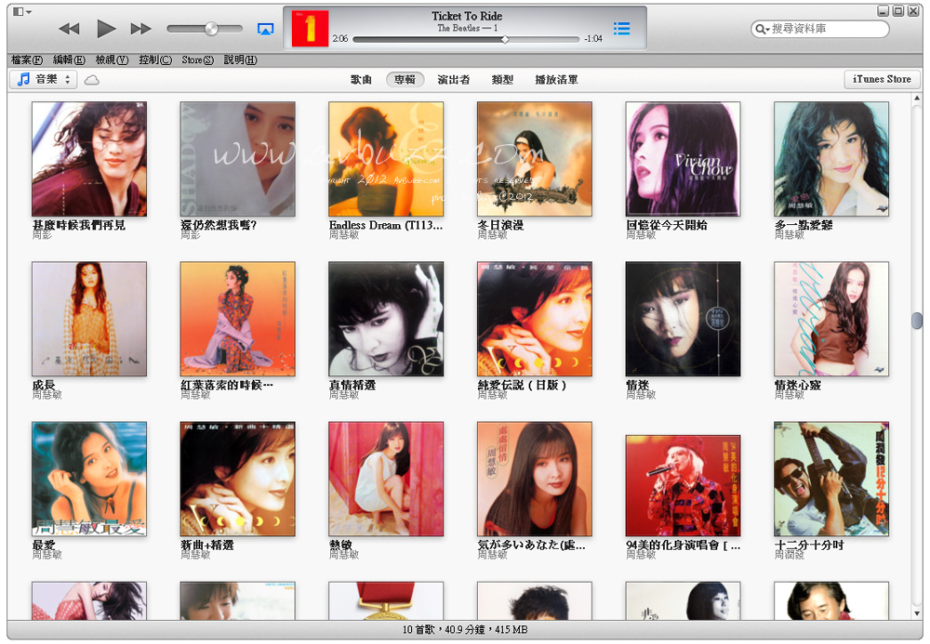The height and width of the screenshot is (644, 930).
Task: Click the iCloud icon beside the library selector
Action: (91, 80)
